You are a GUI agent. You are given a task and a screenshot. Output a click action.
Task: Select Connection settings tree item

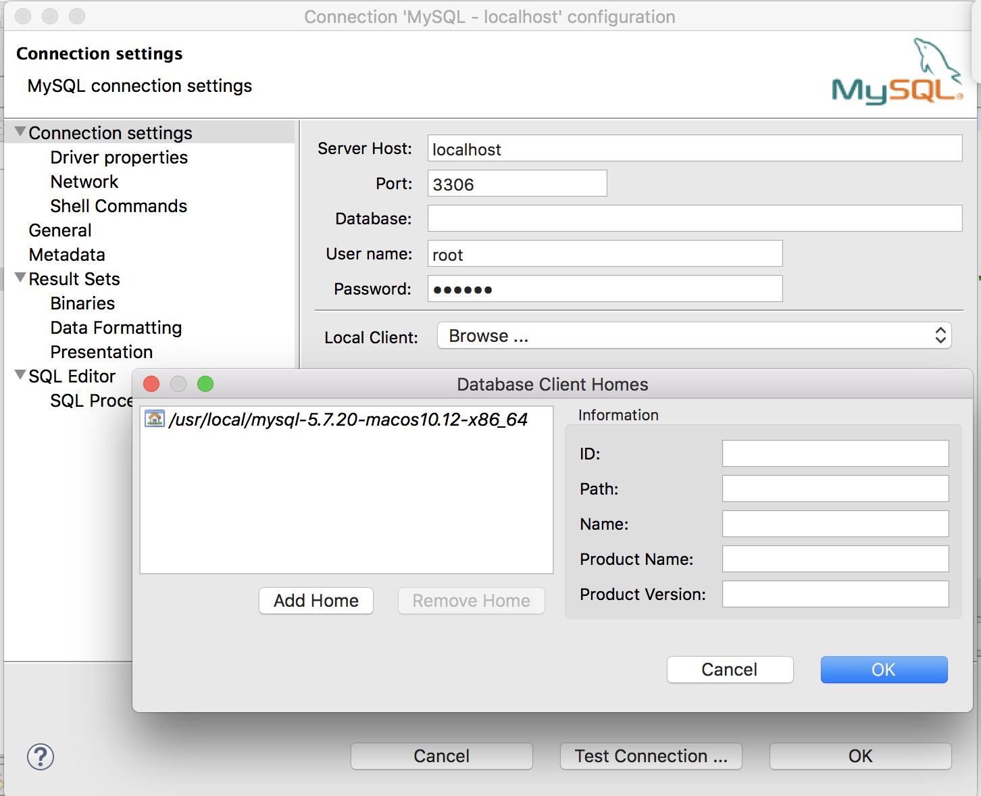[110, 133]
